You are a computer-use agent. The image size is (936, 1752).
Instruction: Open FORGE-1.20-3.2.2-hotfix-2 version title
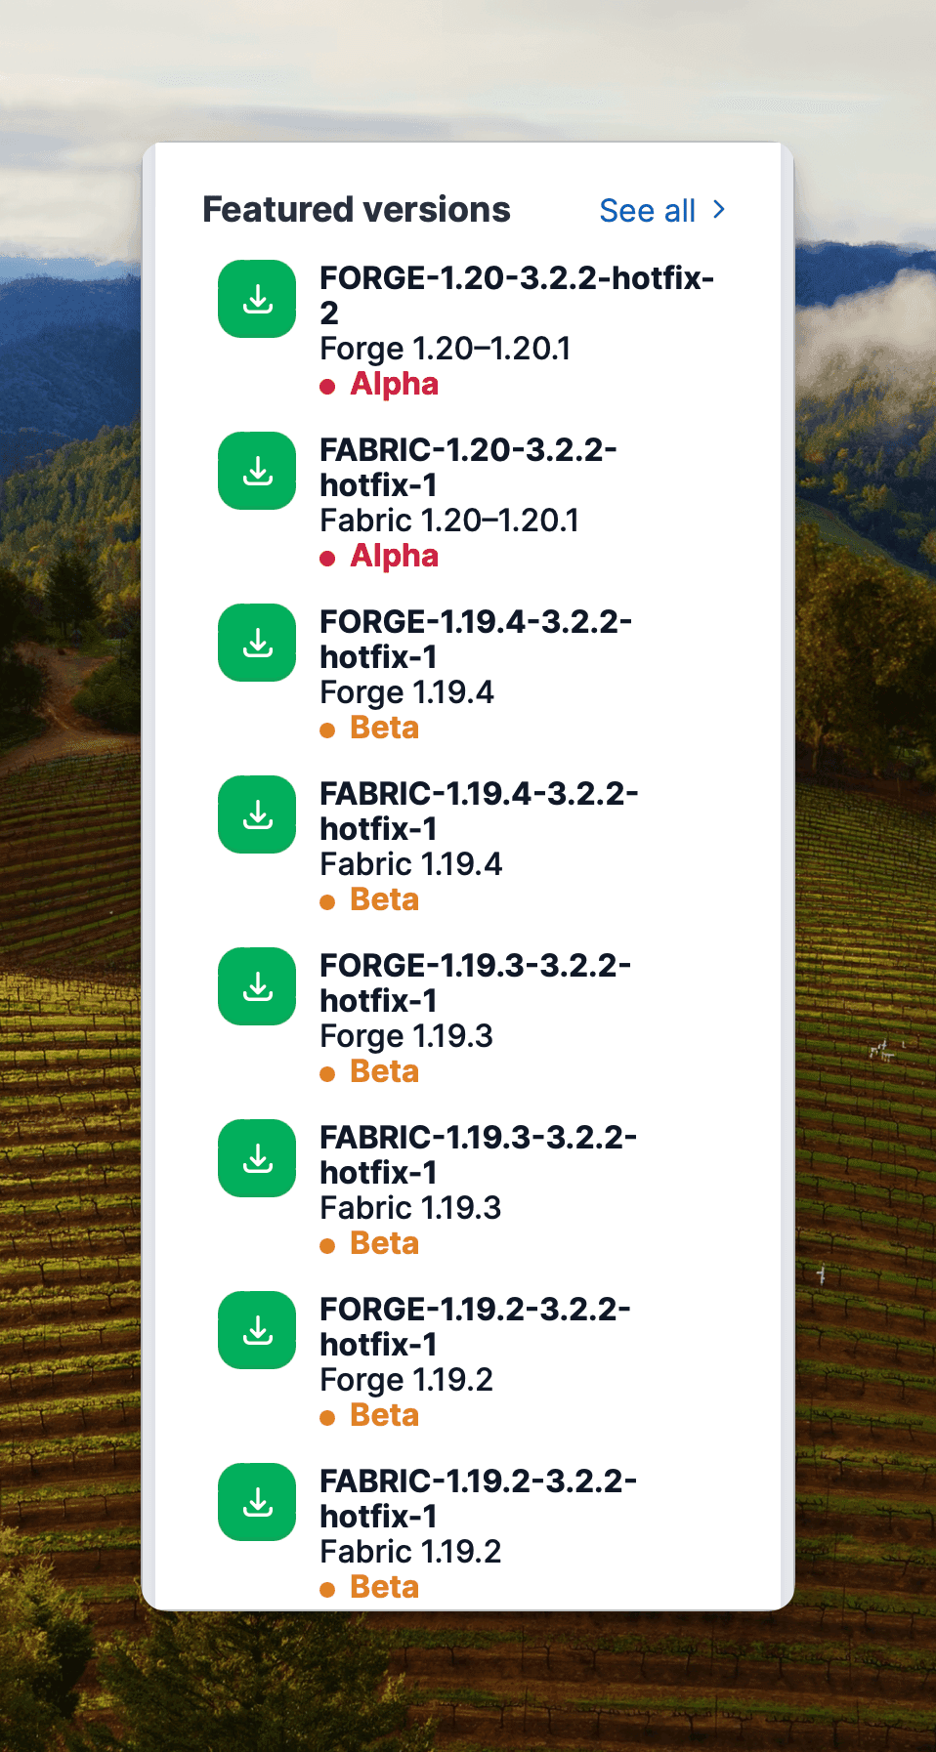coord(517,295)
